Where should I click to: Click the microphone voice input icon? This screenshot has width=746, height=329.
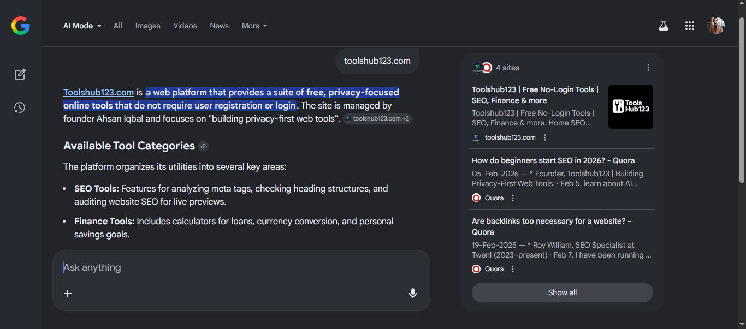point(413,294)
